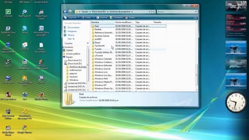
Task: Sort by the Tamaño column header
Action: (159, 22)
